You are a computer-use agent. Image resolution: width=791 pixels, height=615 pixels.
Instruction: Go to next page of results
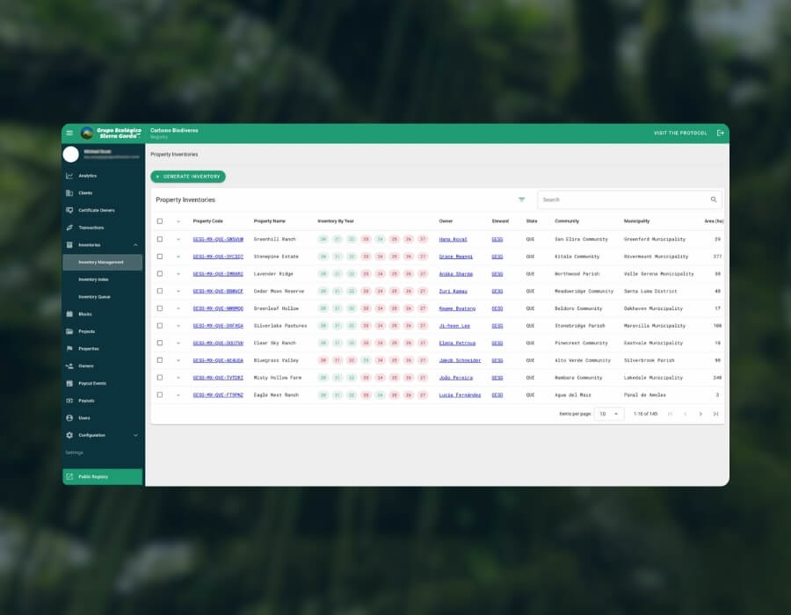click(x=700, y=414)
